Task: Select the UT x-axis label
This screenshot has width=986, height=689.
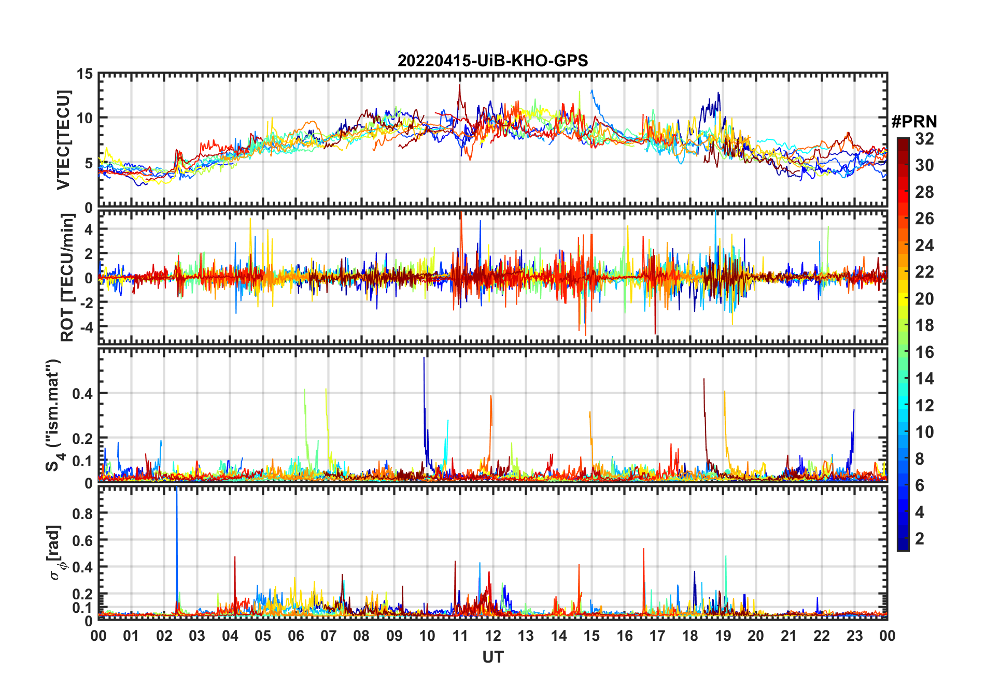Action: point(492,657)
